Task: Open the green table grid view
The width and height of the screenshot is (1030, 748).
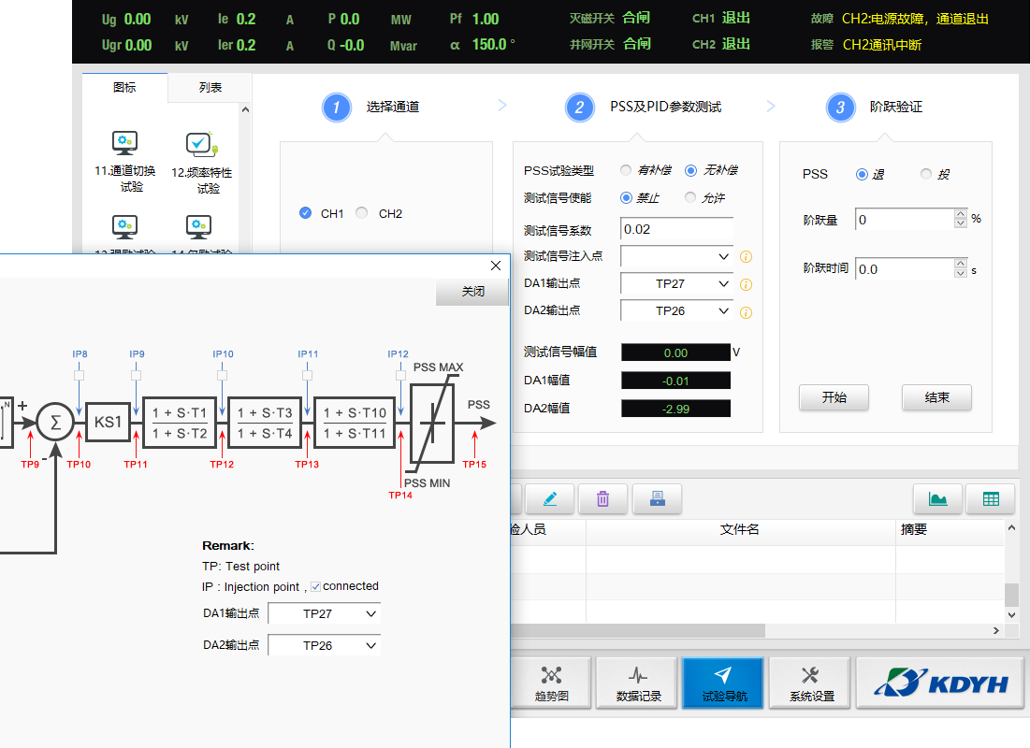Action: coord(990,499)
